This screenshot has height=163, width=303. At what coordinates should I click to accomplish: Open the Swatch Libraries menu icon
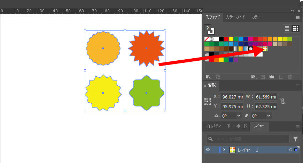(x=209, y=77)
